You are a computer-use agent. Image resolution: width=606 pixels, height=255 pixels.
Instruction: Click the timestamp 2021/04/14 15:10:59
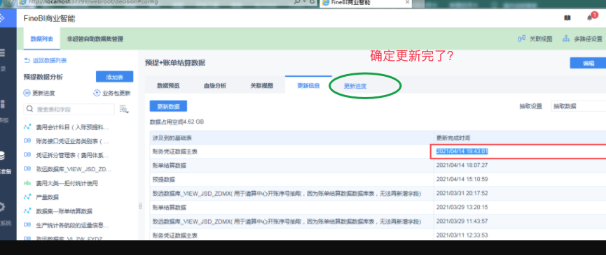pos(462,179)
